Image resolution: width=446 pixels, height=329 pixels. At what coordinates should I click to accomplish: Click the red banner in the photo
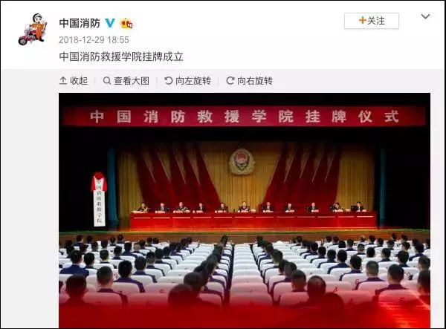pos(244,116)
